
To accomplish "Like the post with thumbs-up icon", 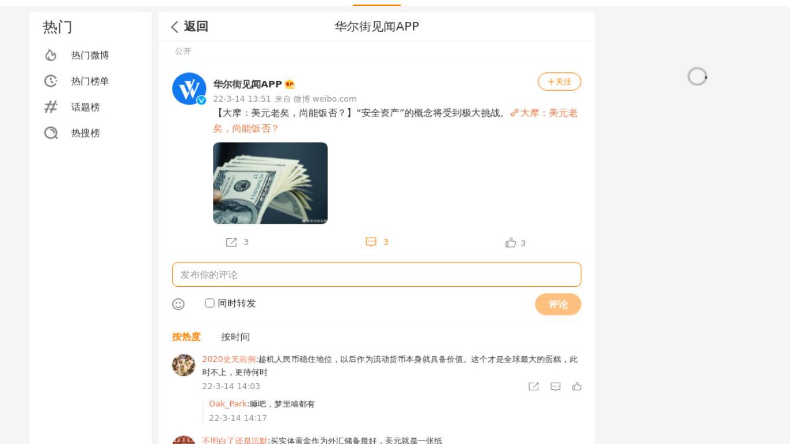I will (x=511, y=243).
